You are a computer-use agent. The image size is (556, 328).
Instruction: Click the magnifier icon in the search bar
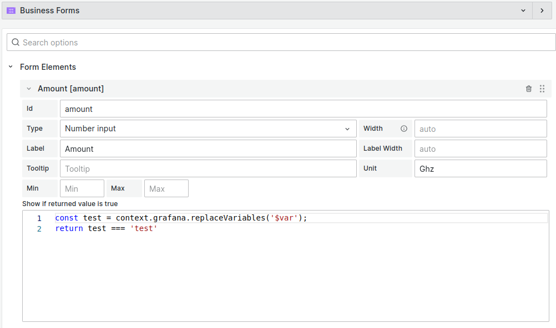click(15, 42)
